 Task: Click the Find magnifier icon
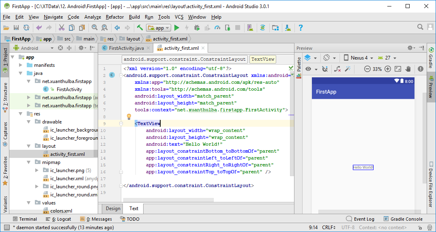pos(95,28)
